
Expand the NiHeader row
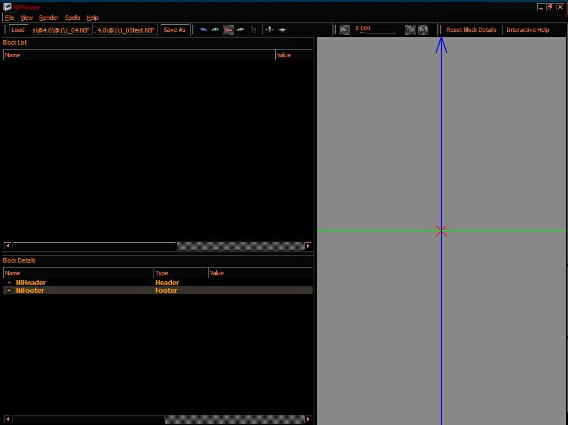[9, 282]
